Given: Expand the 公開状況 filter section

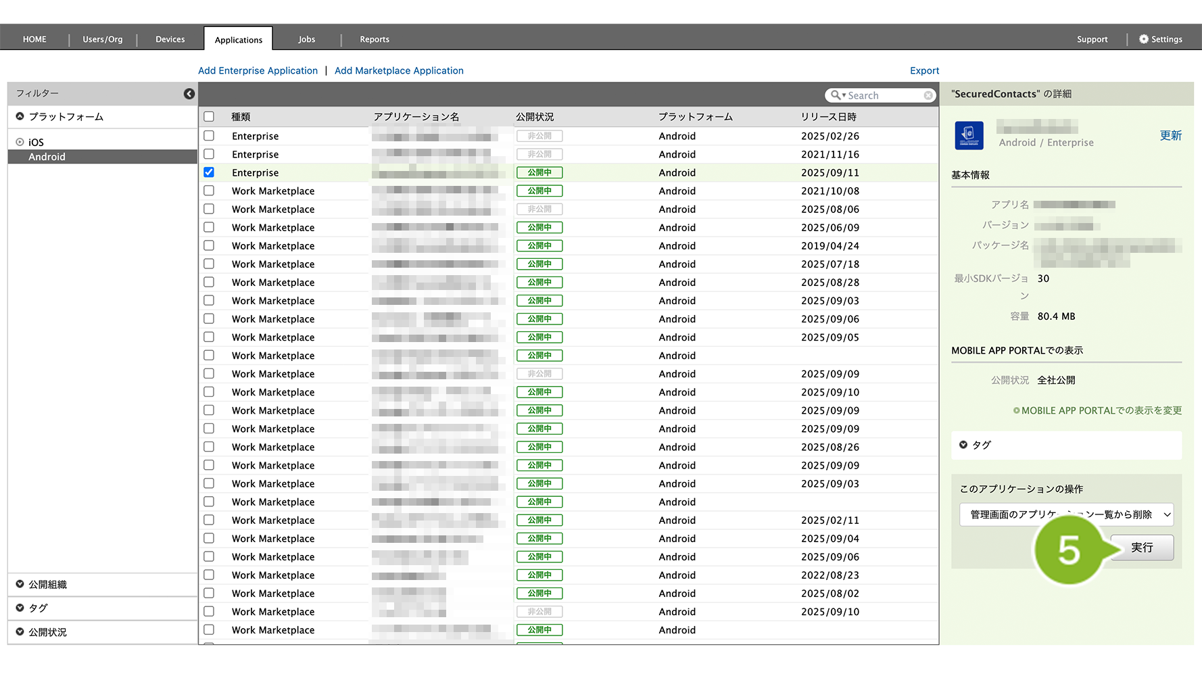Looking at the screenshot, I should point(20,632).
